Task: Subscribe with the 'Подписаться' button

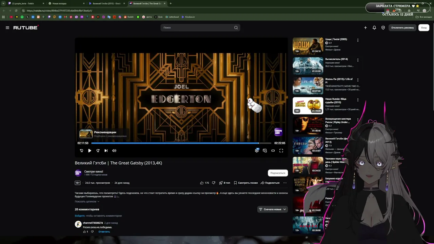Action: 278,173
